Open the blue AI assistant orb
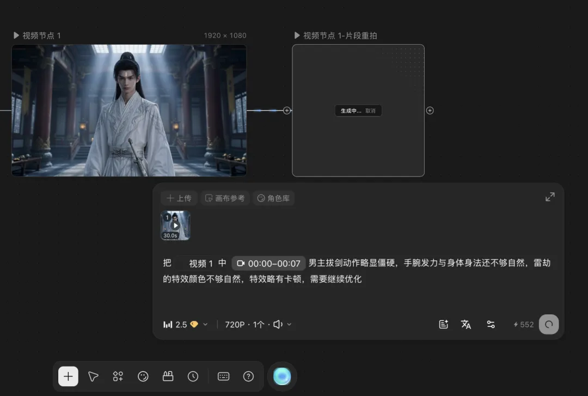The image size is (588, 396). (x=282, y=376)
